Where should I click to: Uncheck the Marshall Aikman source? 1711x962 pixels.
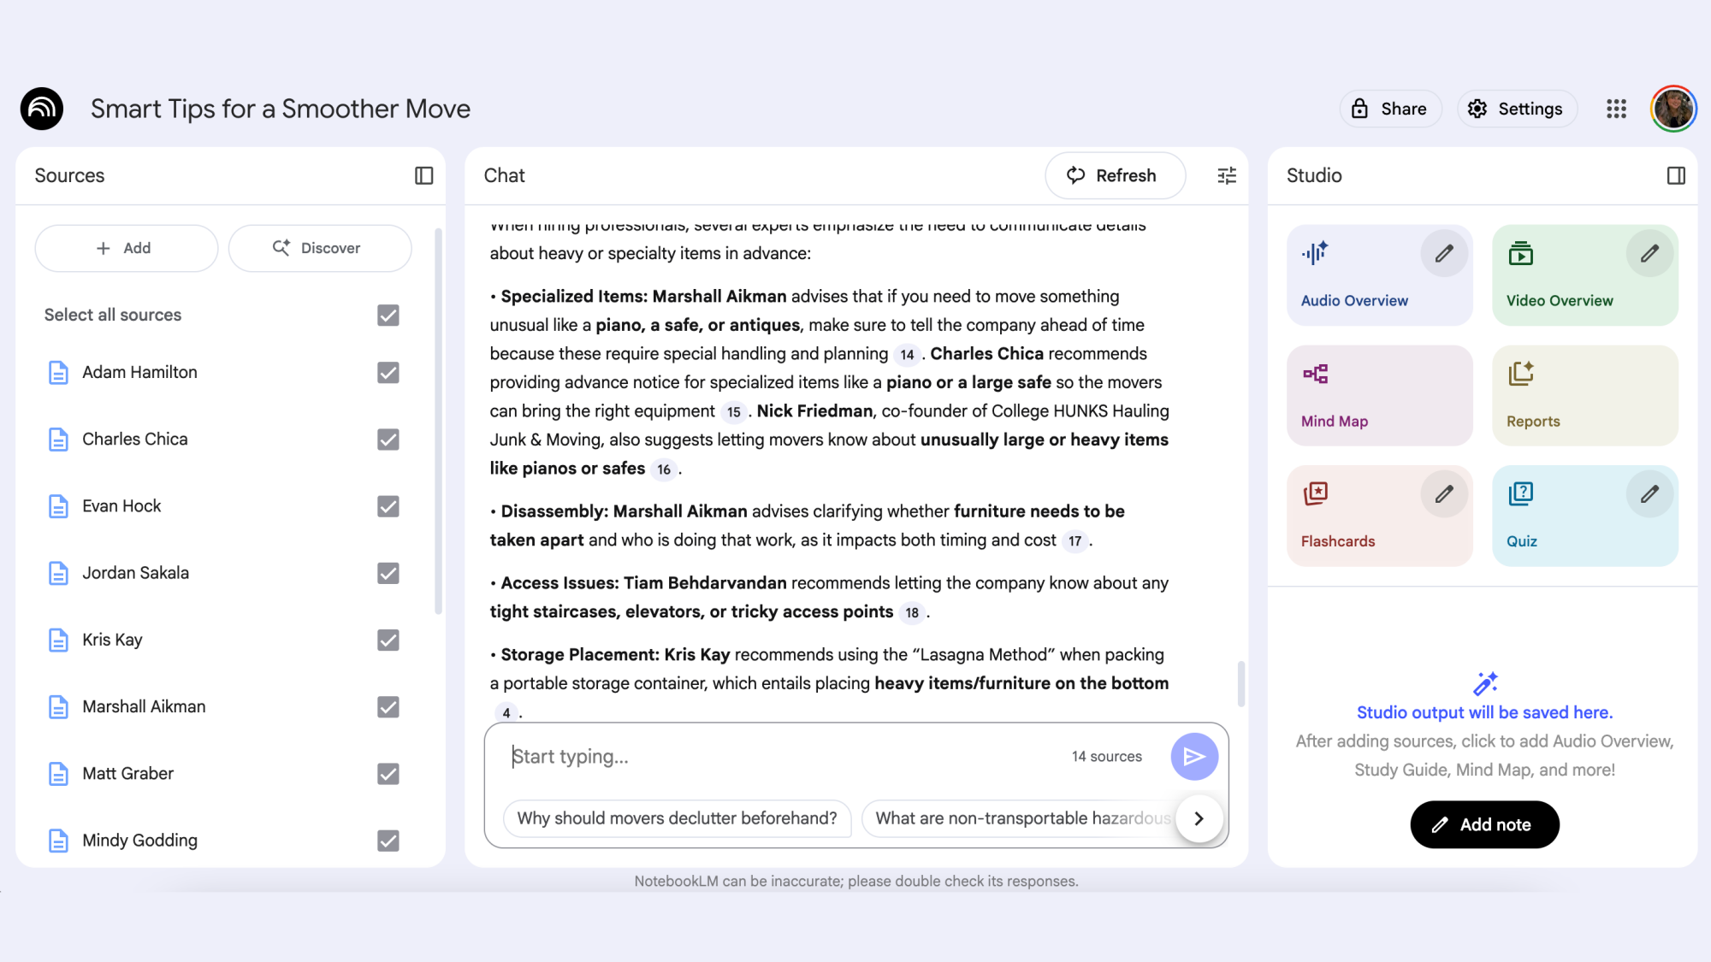(388, 707)
